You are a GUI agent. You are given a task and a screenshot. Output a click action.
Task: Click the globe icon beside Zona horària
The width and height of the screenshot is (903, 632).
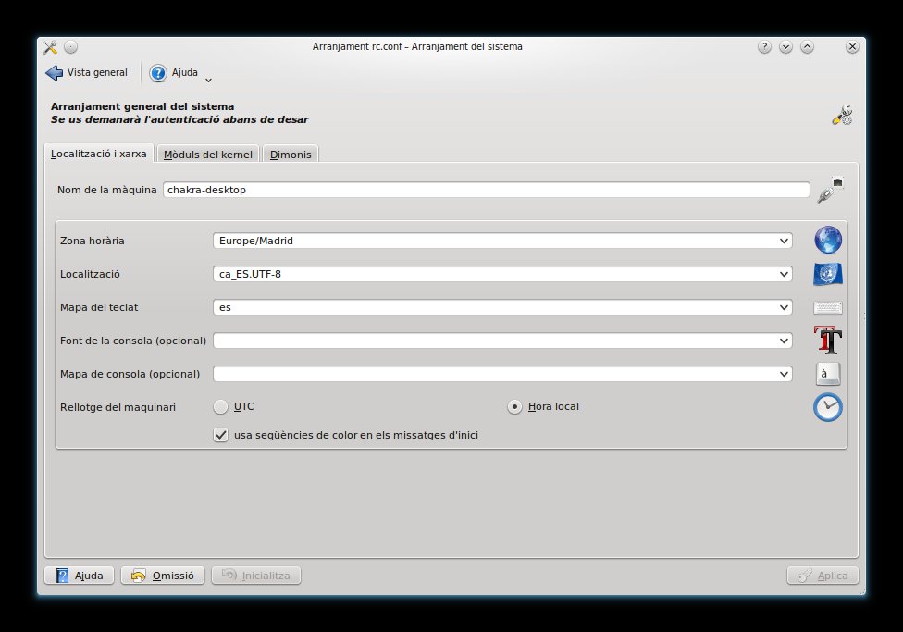click(x=827, y=241)
